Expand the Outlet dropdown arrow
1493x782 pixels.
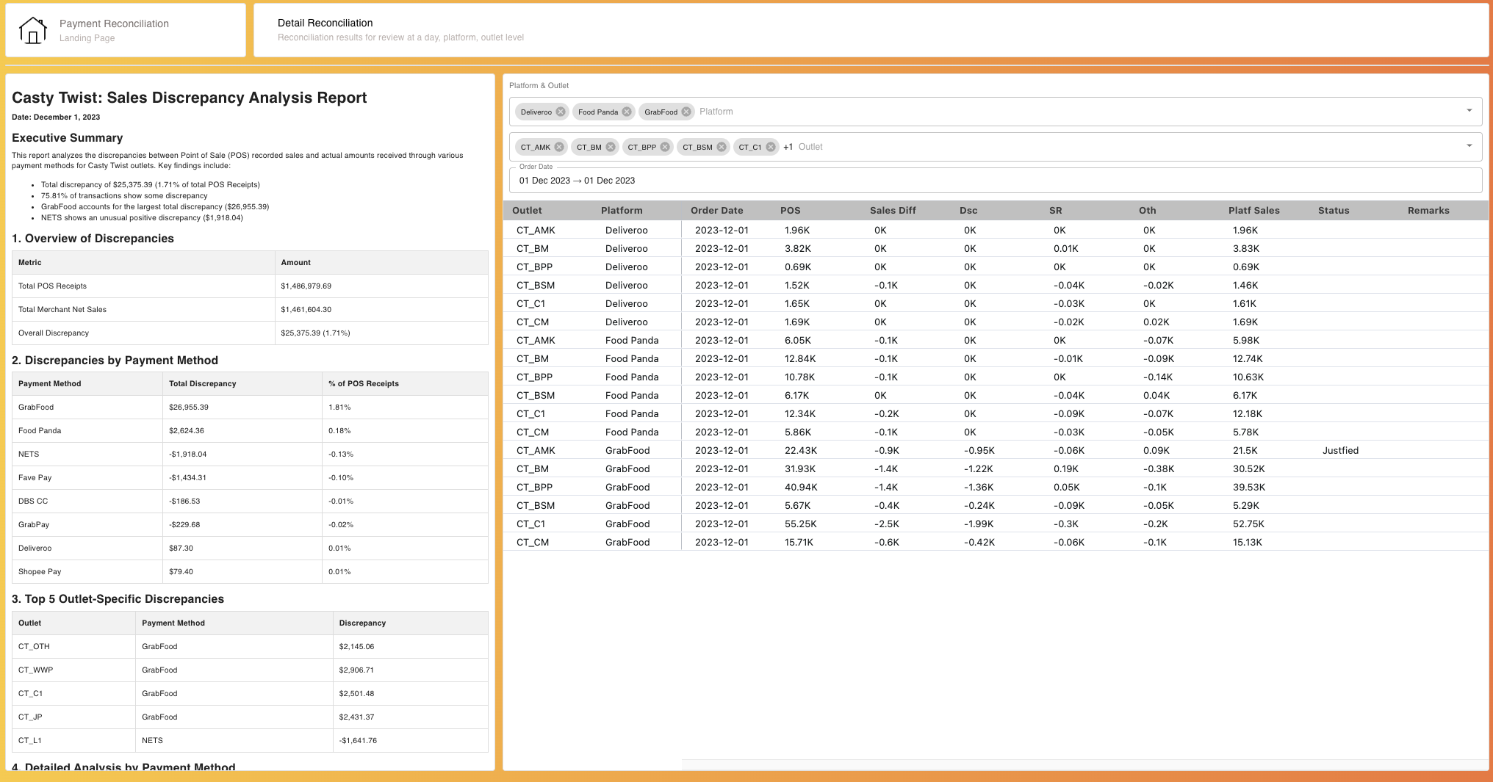tap(1469, 146)
